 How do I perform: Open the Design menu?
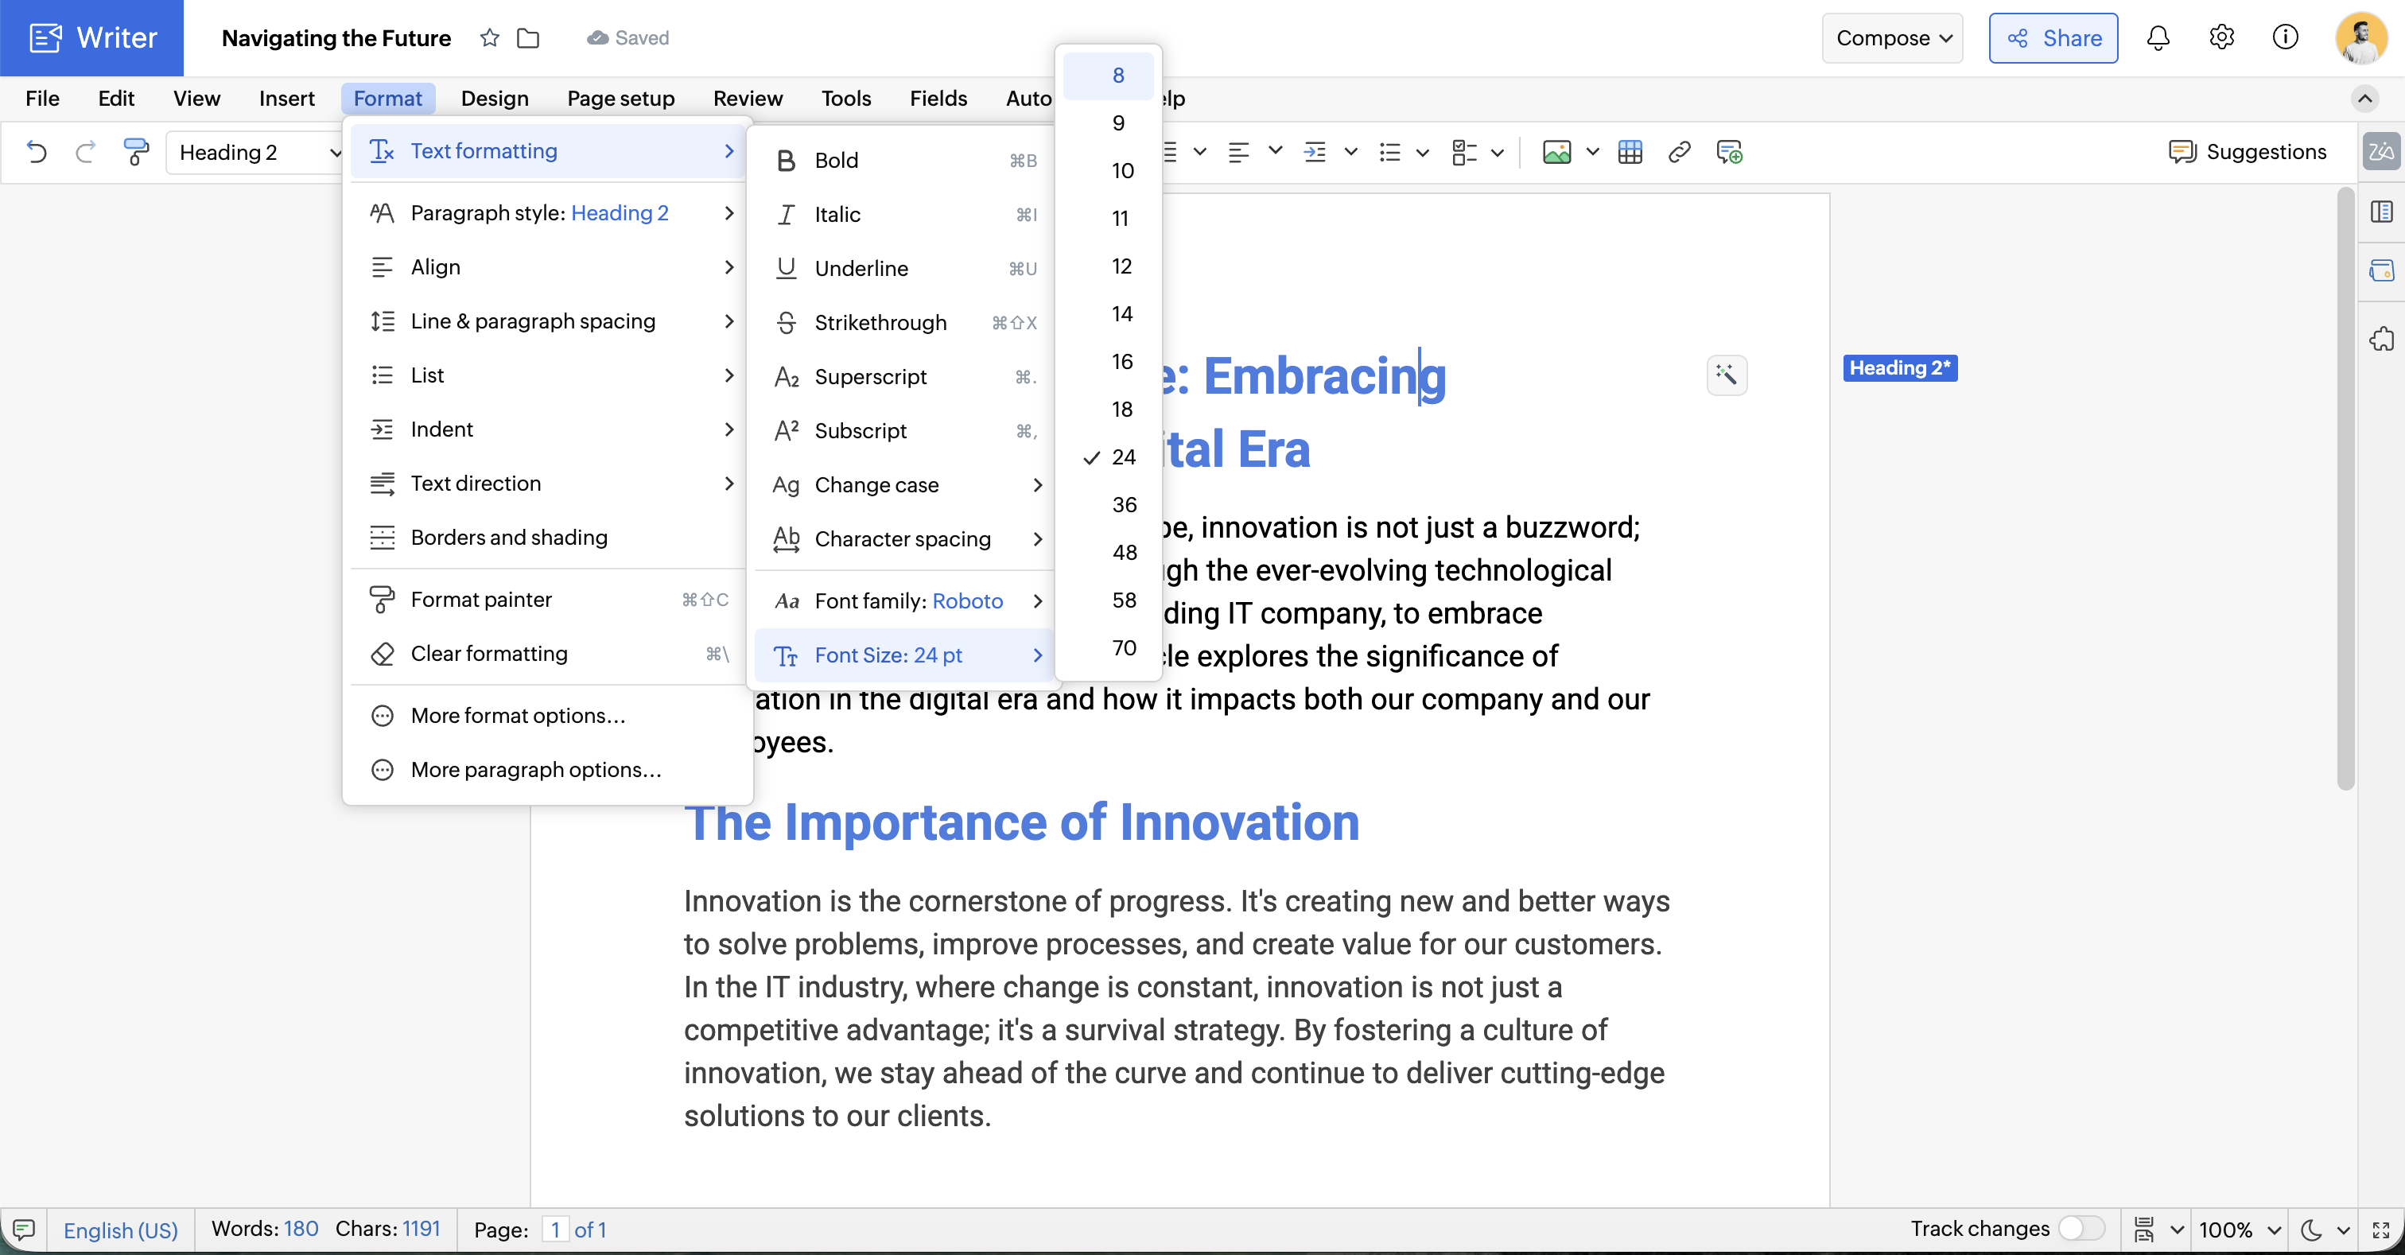click(x=494, y=98)
